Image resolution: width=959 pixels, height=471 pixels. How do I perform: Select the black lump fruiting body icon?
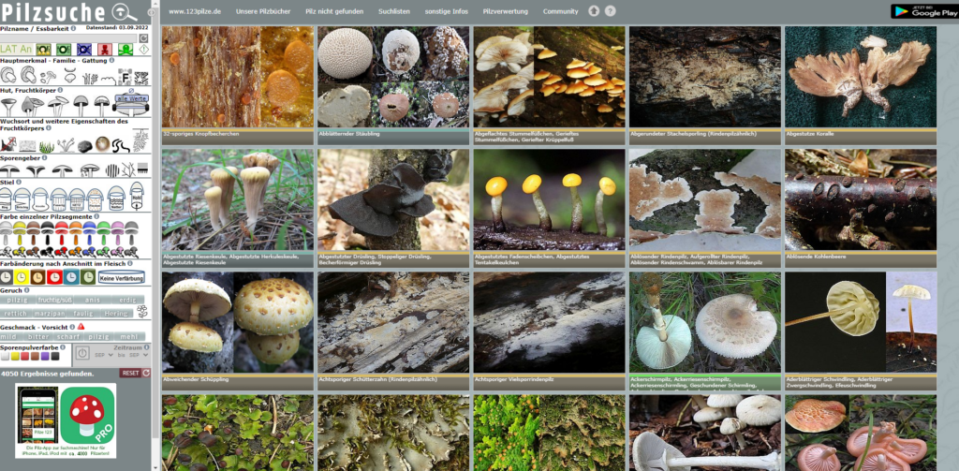85,146
